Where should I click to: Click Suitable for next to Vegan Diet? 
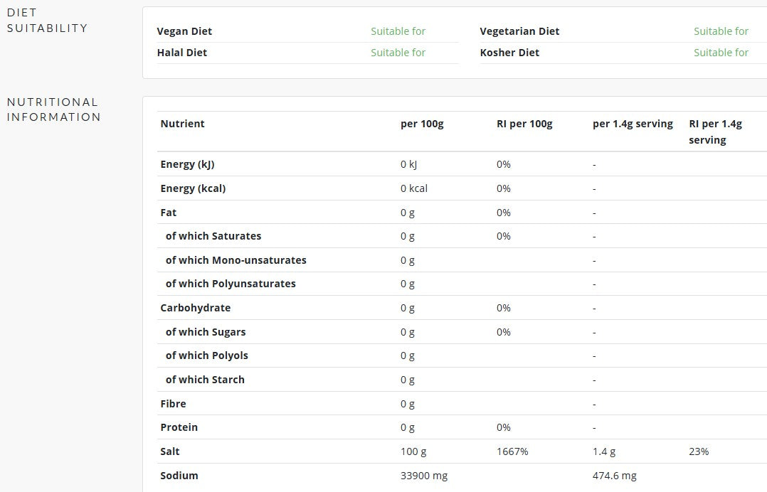click(398, 31)
